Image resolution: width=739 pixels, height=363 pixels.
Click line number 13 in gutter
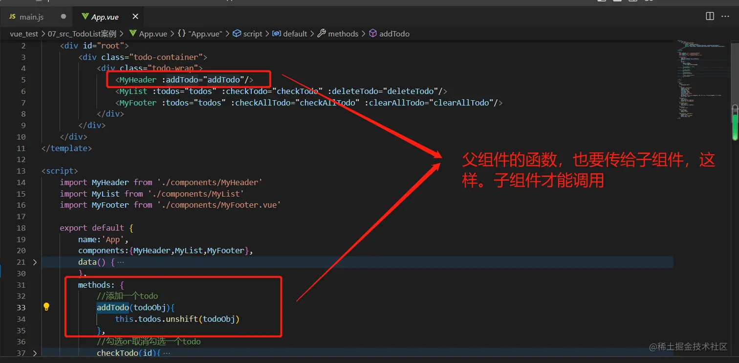pos(21,171)
